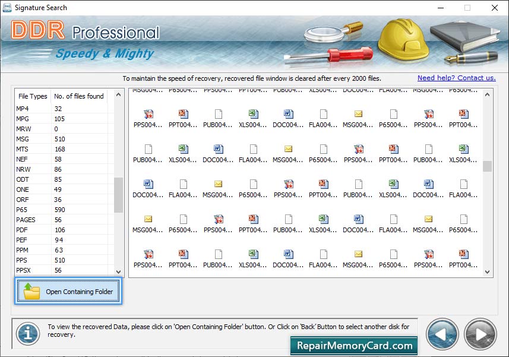Select the MTS file type row
This screenshot has height=357, width=509.
(64, 149)
